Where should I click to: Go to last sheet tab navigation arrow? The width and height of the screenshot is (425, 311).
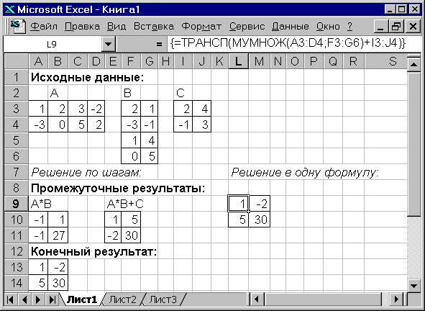pos(52,299)
